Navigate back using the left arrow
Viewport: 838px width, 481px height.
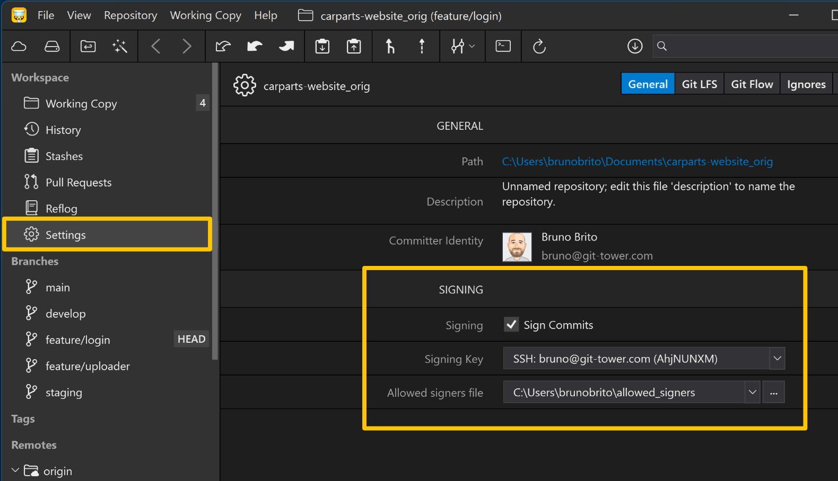point(156,47)
